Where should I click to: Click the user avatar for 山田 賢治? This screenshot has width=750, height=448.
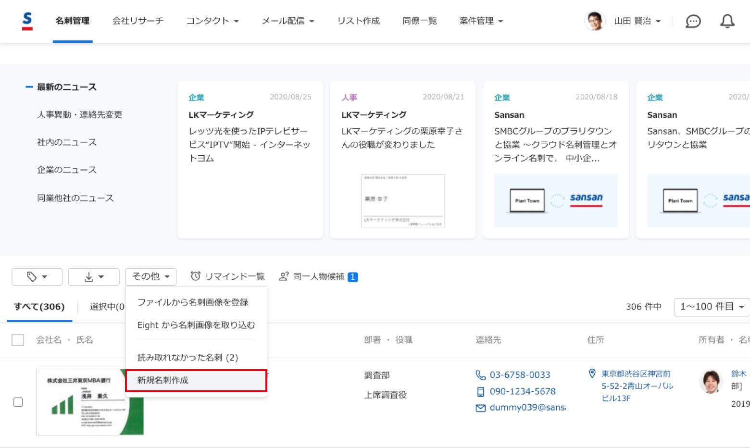click(595, 21)
